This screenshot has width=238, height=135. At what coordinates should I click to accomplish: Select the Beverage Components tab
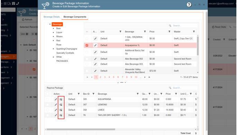(x=75, y=17)
